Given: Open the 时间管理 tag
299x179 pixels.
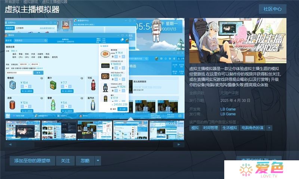Looking at the screenshot, I should coord(210,128).
